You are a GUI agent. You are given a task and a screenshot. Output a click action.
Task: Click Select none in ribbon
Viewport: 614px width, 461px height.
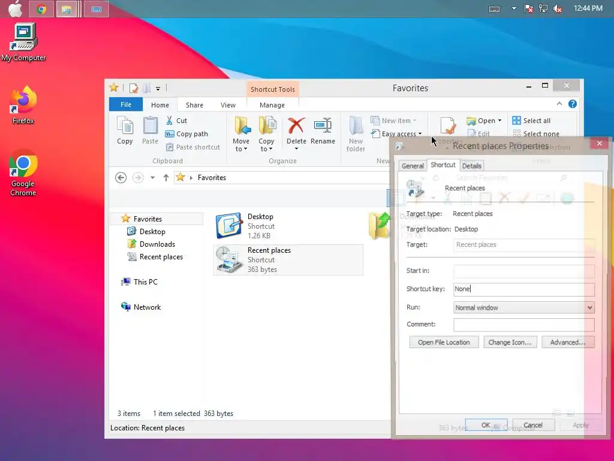535,134
